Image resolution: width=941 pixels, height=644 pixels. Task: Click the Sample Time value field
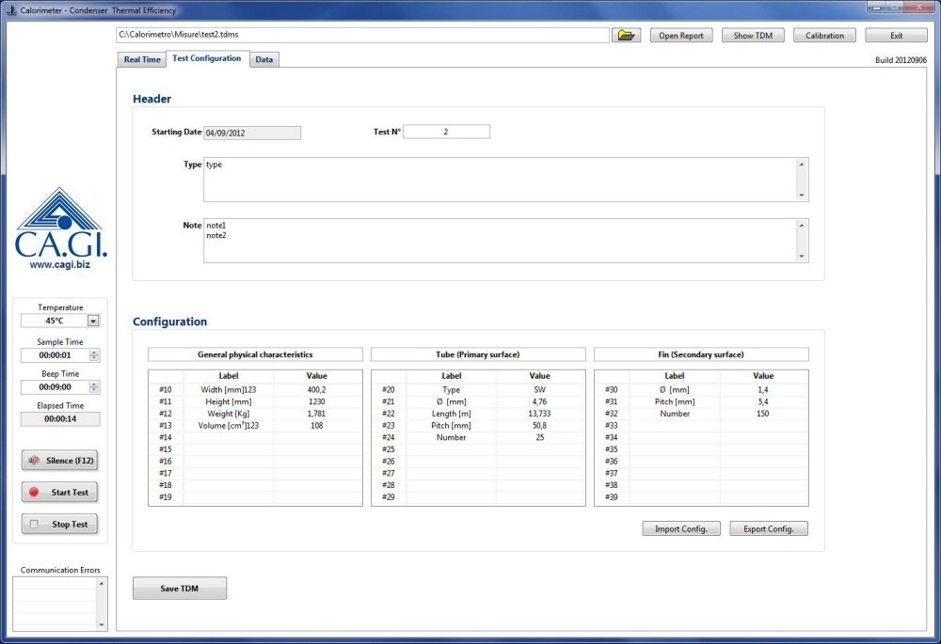55,355
